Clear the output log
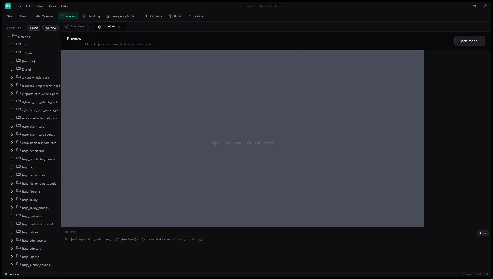Screen dimensions: 493x279 click(x=483, y=233)
